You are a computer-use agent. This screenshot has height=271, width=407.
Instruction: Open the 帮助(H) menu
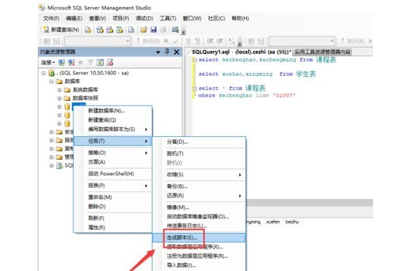(240, 18)
